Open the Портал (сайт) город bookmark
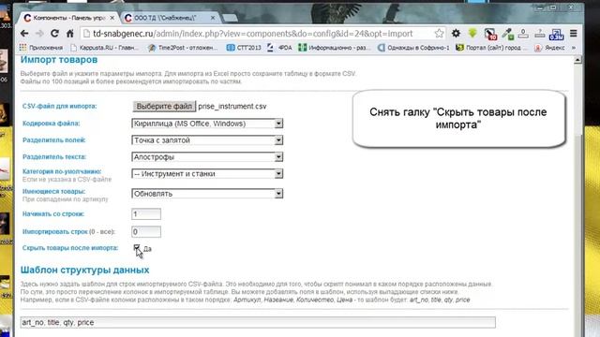Screen dimensions: 600x337 [x=492, y=48]
